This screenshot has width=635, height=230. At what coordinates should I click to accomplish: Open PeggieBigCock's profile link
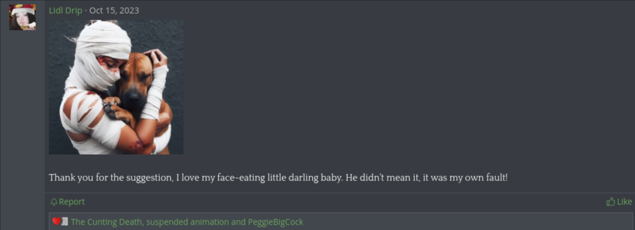(x=275, y=222)
